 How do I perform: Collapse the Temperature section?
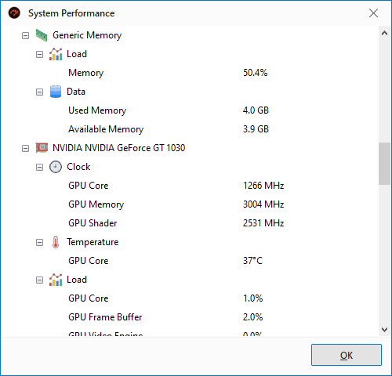[x=39, y=242]
